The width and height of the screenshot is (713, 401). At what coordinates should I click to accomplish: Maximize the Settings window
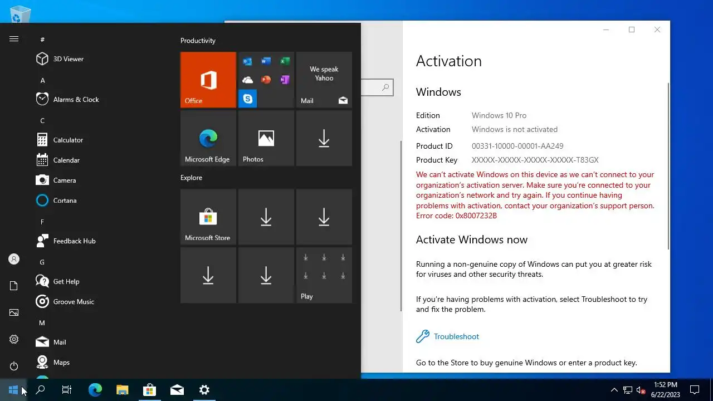pyautogui.click(x=632, y=30)
